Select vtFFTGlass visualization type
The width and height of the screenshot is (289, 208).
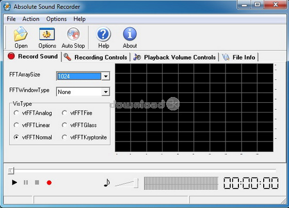point(65,125)
